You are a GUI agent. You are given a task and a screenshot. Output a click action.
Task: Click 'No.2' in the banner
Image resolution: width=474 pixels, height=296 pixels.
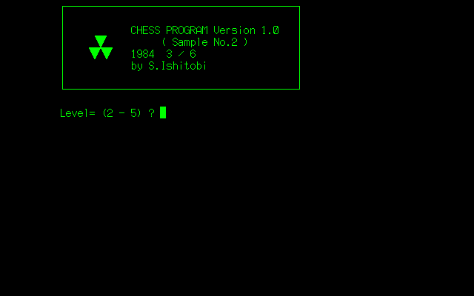pos(225,42)
